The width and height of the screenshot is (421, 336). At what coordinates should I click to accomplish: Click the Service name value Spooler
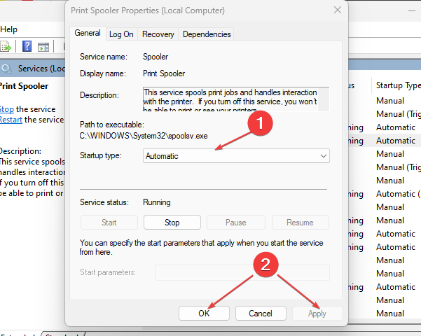(156, 57)
